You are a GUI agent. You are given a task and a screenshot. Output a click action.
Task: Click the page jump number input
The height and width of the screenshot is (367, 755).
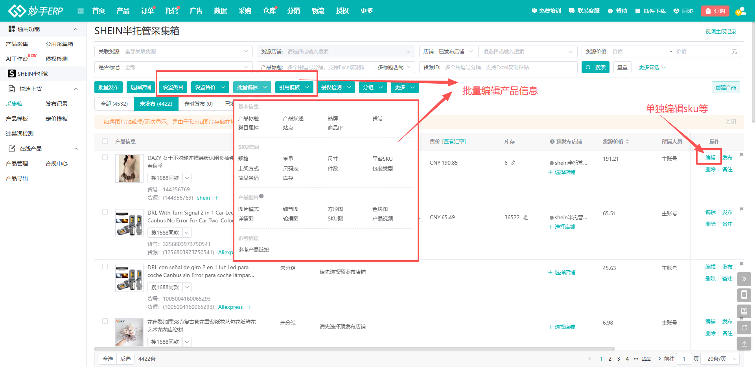click(684, 359)
